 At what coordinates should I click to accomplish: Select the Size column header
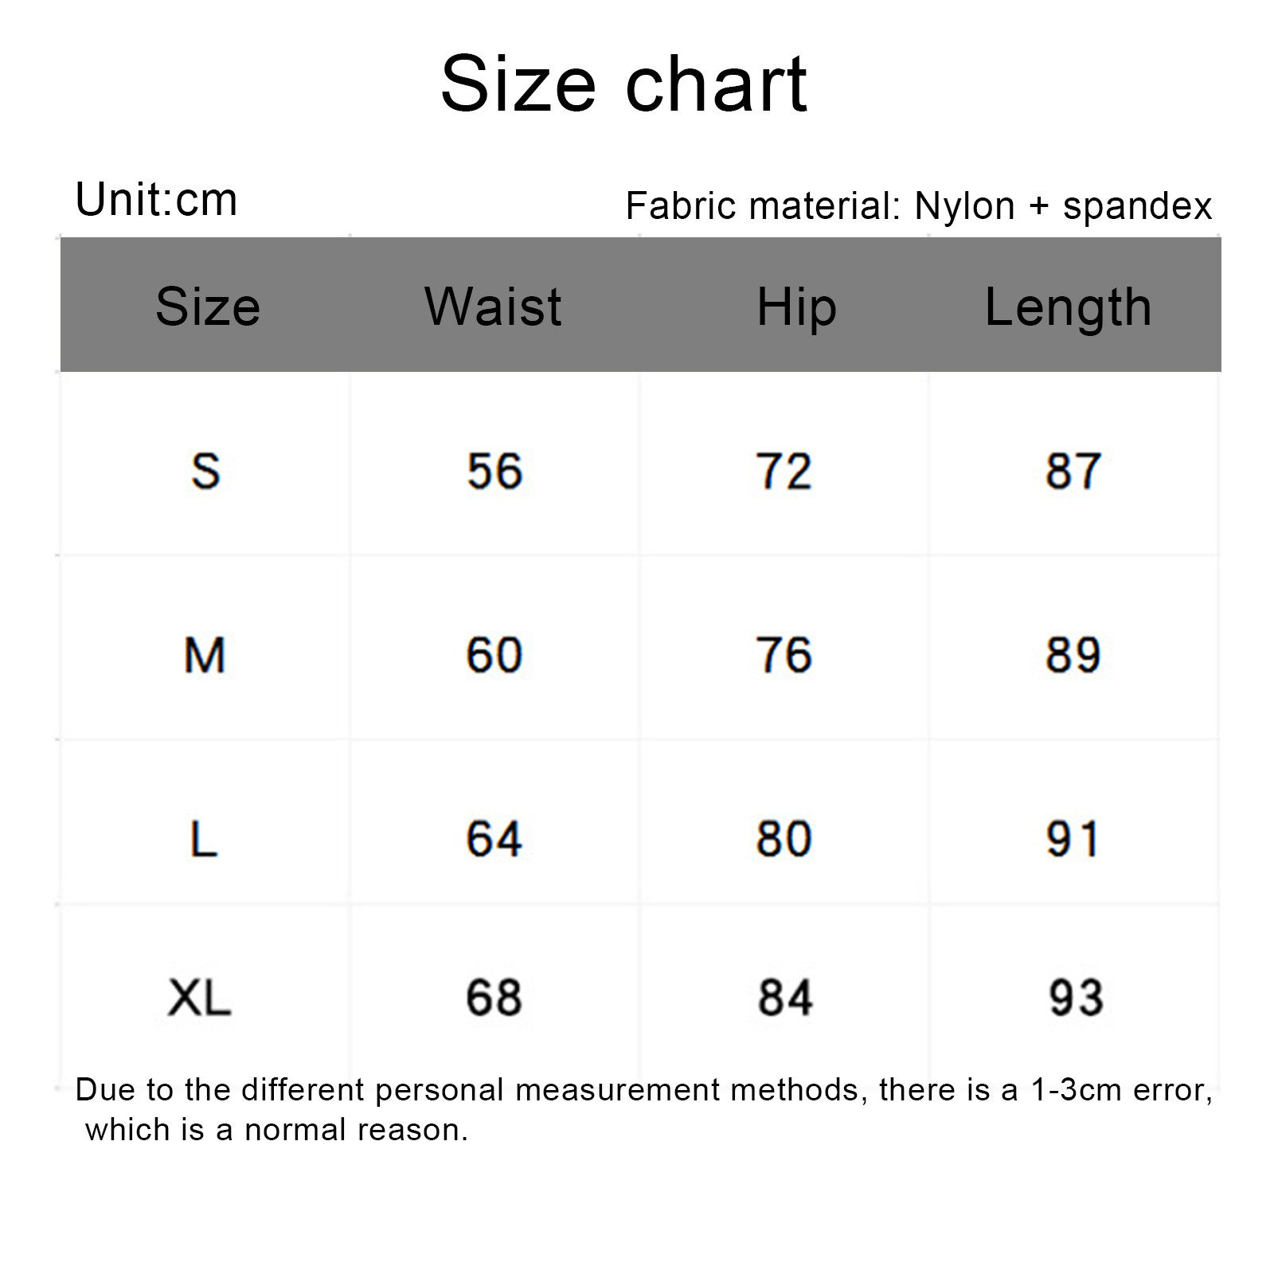[x=208, y=307]
